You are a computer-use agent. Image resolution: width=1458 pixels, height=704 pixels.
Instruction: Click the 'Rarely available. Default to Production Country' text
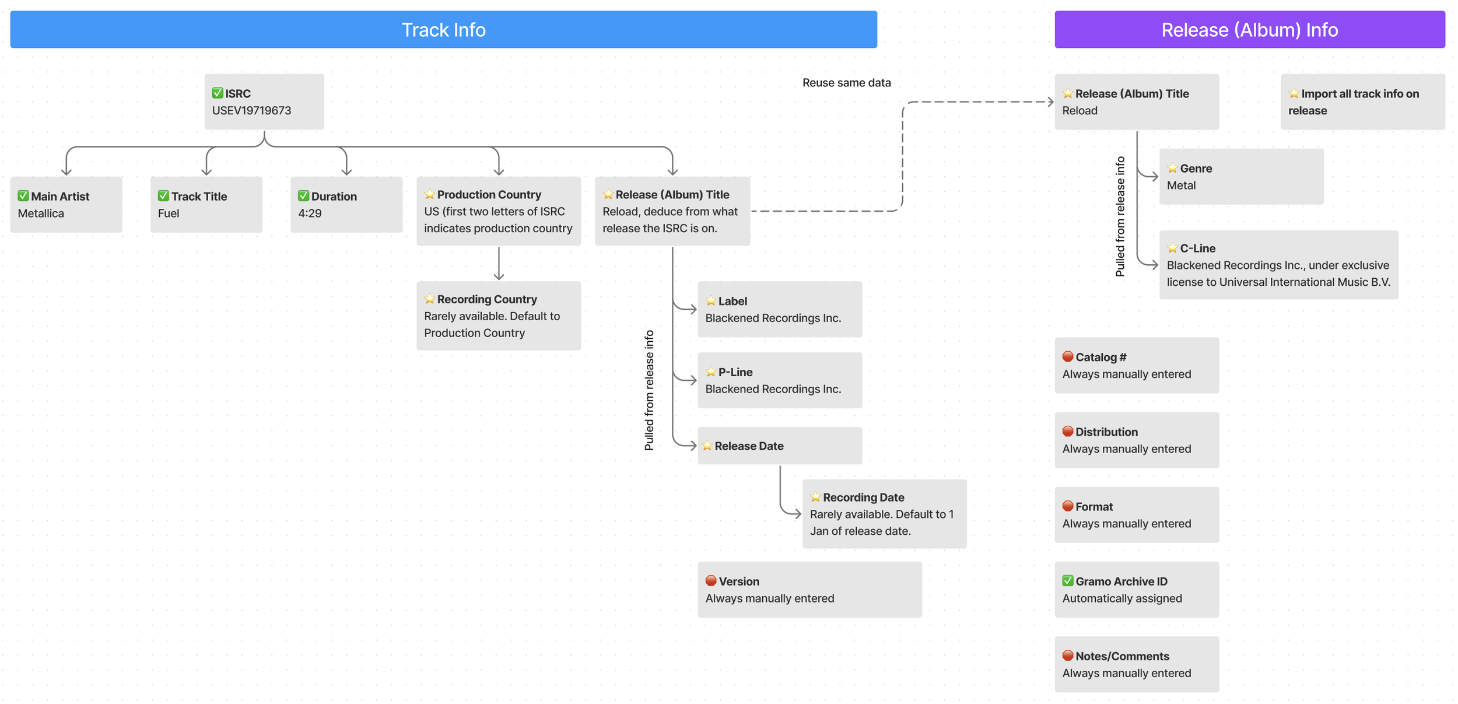492,324
